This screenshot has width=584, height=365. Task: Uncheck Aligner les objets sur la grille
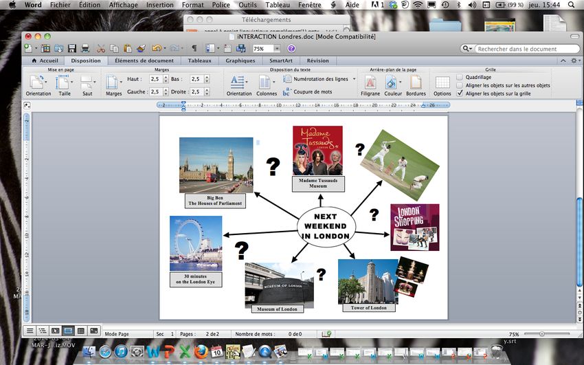click(x=460, y=93)
